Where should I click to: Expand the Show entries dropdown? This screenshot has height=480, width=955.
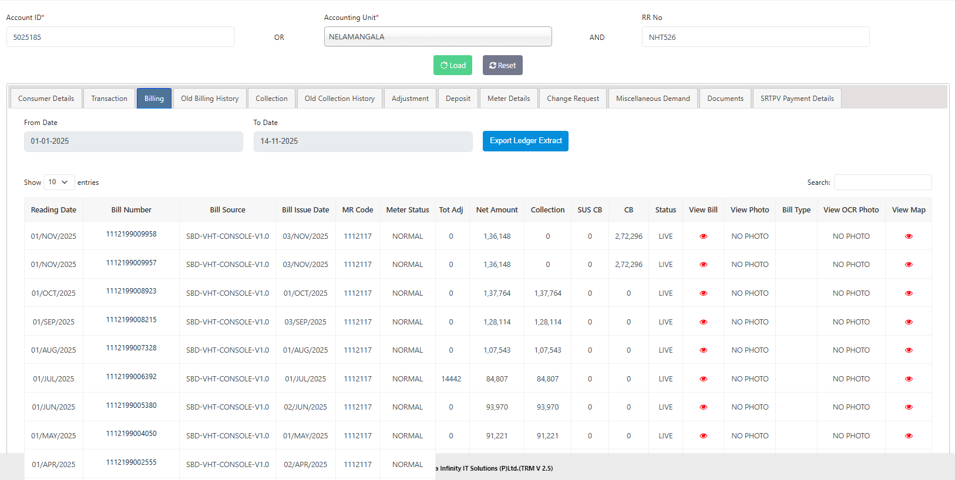pos(59,182)
